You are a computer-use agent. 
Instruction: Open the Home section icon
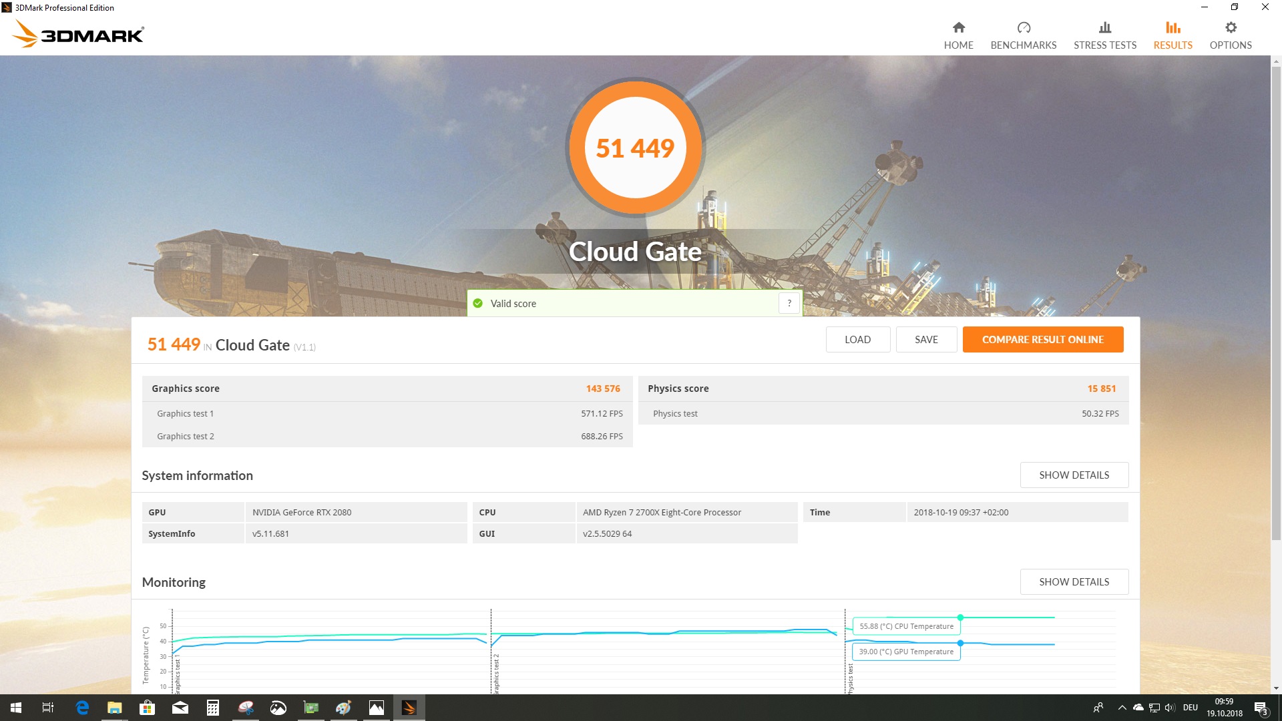coord(958,27)
